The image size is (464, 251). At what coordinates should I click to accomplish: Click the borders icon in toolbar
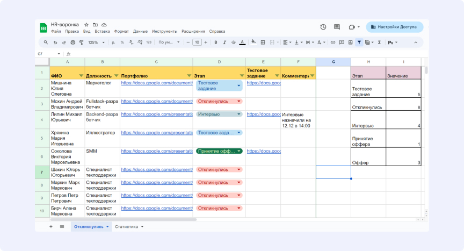(263, 42)
